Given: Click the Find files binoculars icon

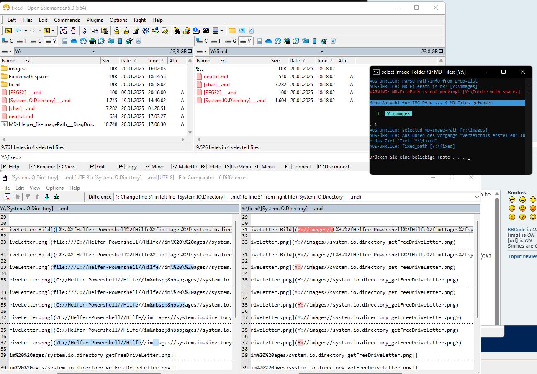Looking at the screenshot, I should click(177, 31).
